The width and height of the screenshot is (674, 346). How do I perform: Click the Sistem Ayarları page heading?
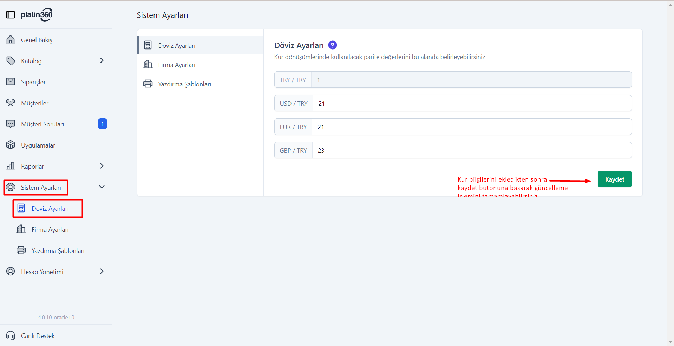162,15
